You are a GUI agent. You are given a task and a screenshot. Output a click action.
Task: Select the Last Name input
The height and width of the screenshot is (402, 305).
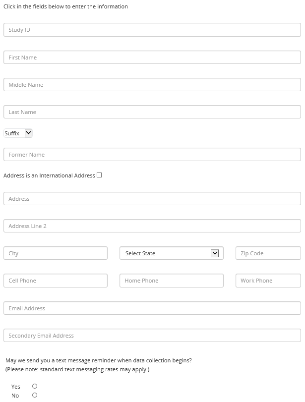coord(152,112)
